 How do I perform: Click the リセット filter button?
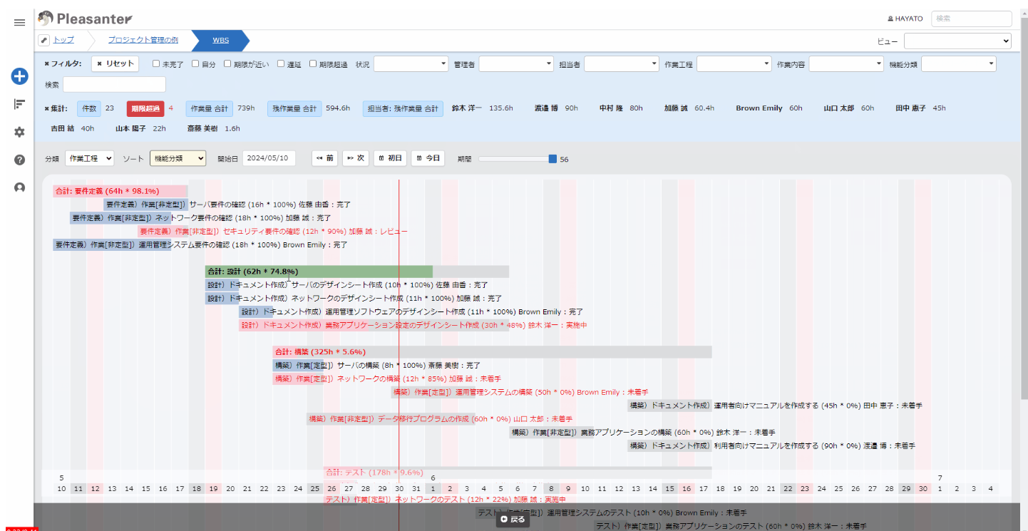[x=115, y=64]
